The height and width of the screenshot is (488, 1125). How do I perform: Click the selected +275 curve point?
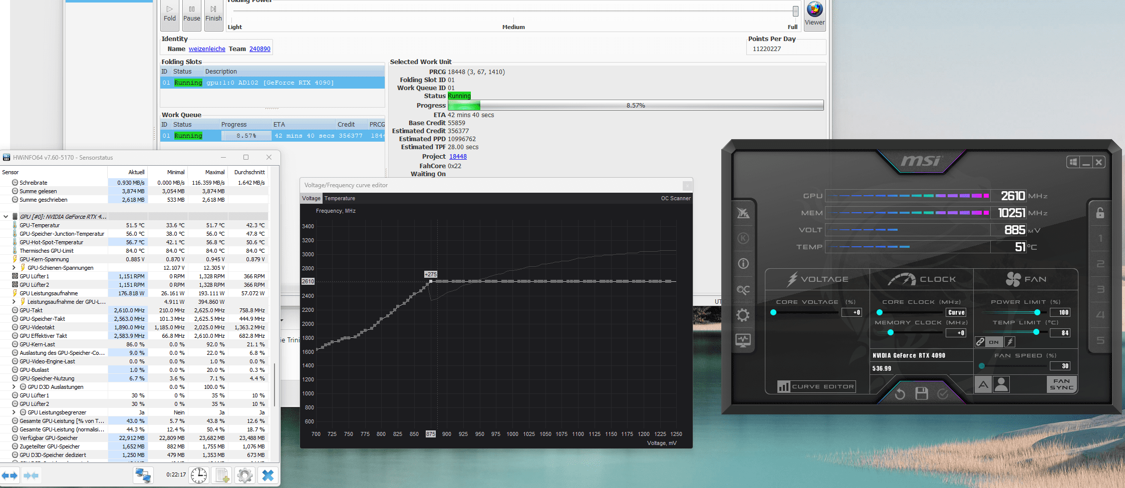[x=430, y=282]
